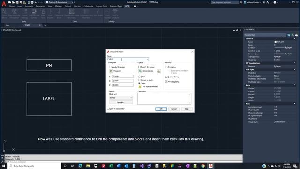The image size is (300, 169).
Task: Click the Autodesk App Store cart icon
Action: [264, 2]
